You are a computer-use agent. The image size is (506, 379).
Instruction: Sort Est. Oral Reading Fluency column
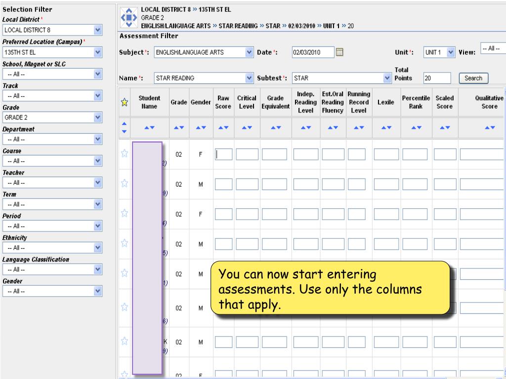pos(333,128)
